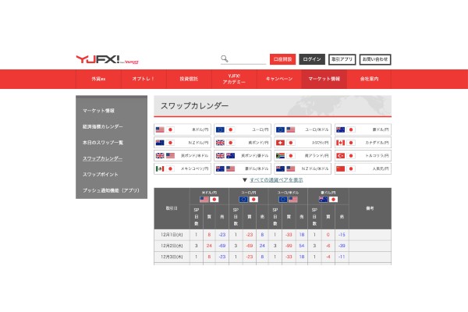The width and height of the screenshot is (468, 312).
Task: Click sell value 54 in 12月2日 row
Action: click(x=302, y=246)
